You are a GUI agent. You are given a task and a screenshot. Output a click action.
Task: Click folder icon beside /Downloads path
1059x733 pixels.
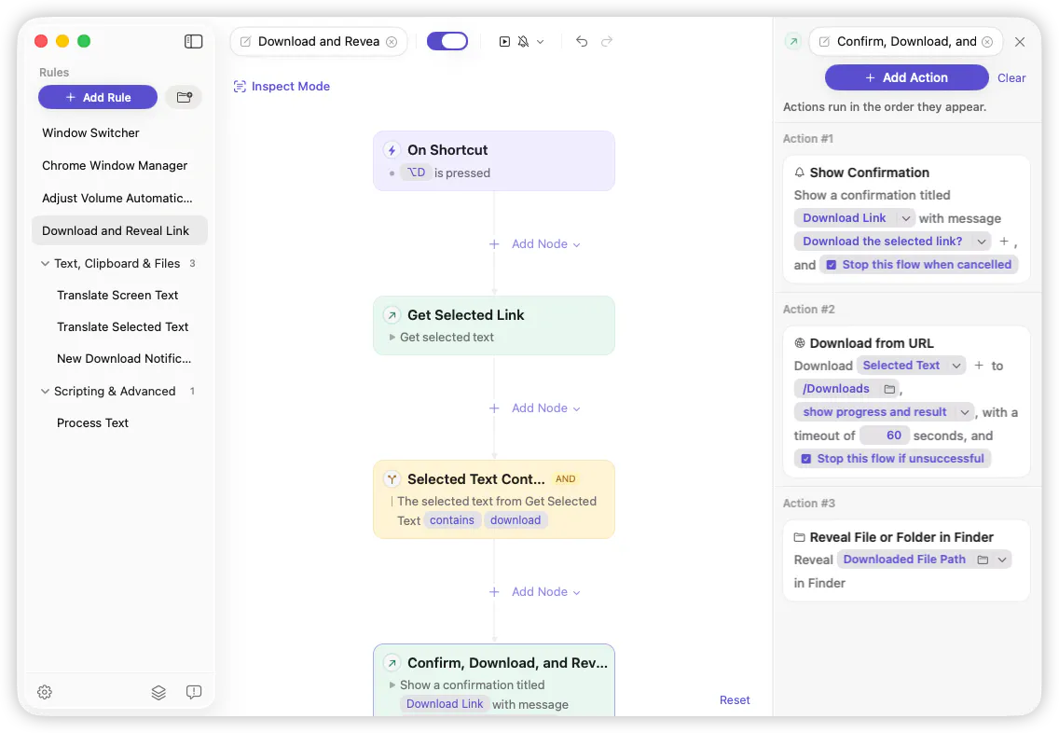[889, 389]
